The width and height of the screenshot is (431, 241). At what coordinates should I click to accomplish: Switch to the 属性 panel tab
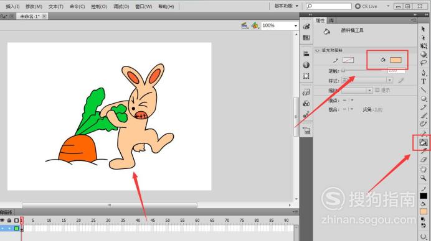click(x=320, y=20)
